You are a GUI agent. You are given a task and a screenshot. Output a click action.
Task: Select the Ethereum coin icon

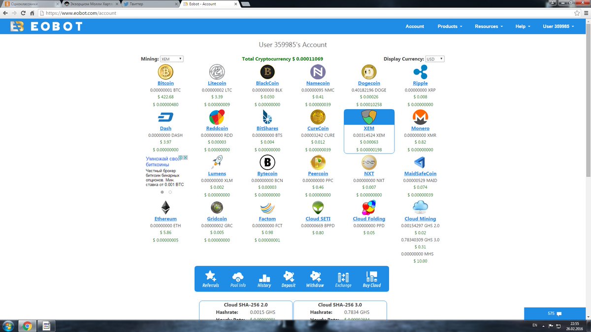165,208
